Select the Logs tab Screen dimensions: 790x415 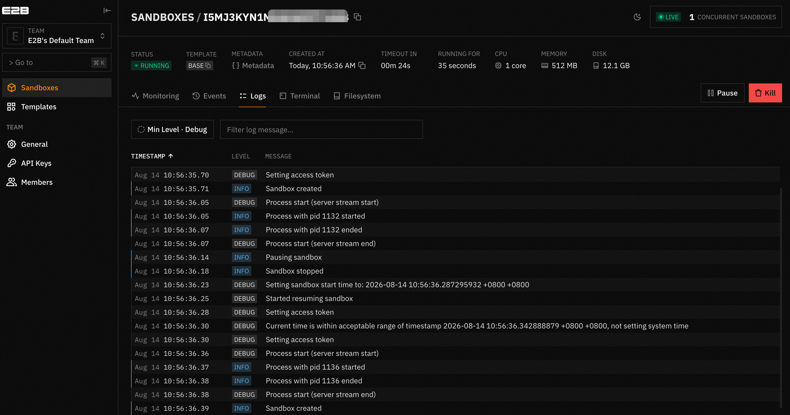tap(252, 96)
